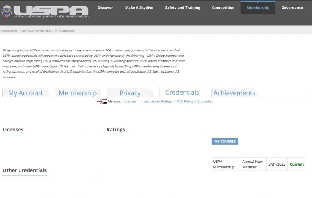Open the Education link
The image size is (312, 198).
(x=205, y=101)
